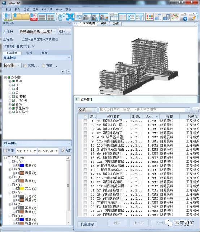Image resolution: width=200 pixels, height=232 pixels.
Task: Click the image with person icon
Action: pos(104,17)
